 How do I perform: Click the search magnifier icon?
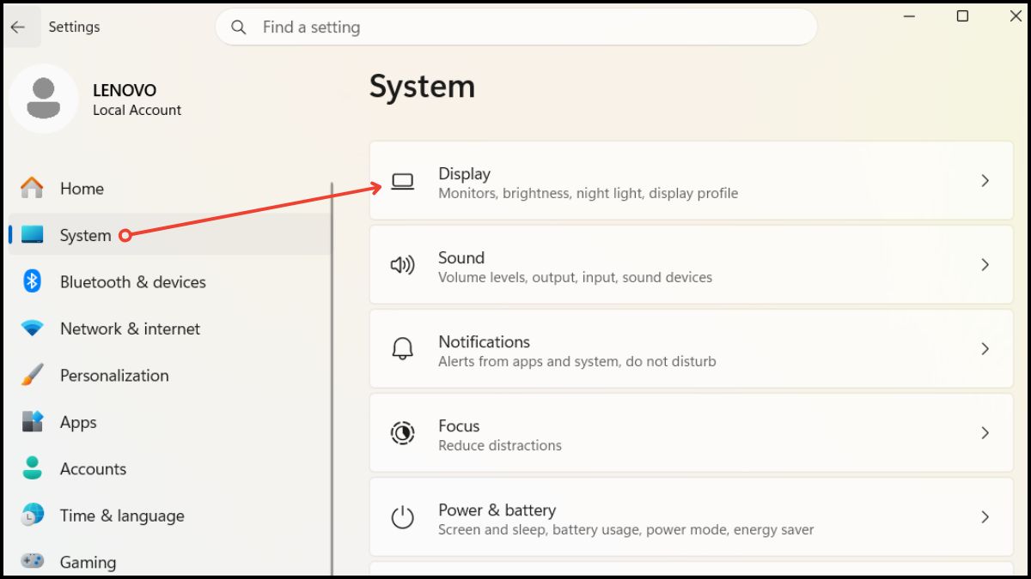pos(239,27)
